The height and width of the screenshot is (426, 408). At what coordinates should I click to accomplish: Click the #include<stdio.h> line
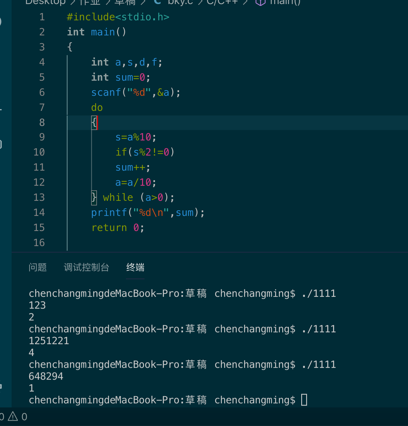pos(118,17)
